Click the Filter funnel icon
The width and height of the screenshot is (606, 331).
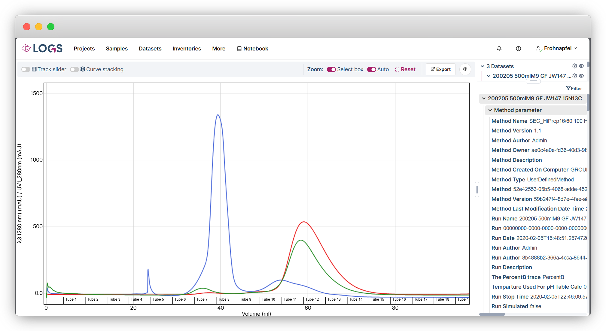(x=568, y=88)
